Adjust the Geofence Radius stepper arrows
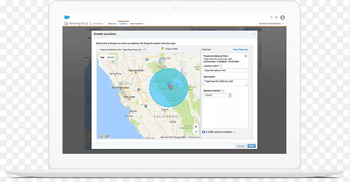350x182 pixels. (230, 95)
